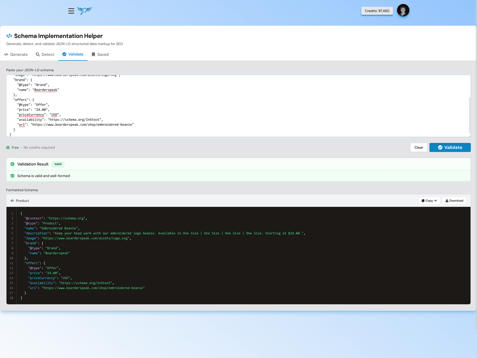Image resolution: width=477 pixels, height=358 pixels.
Task: Select the Generate tab's code brackets icon
Action: [x=6, y=54]
